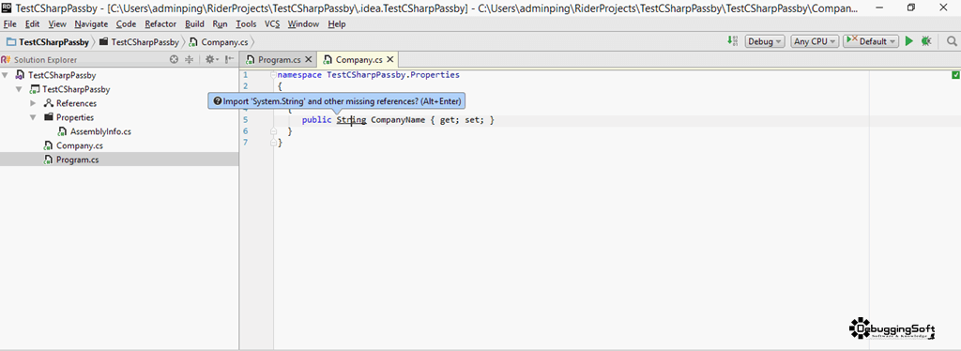Open the View menu
The width and height of the screenshot is (961, 351).
(57, 23)
